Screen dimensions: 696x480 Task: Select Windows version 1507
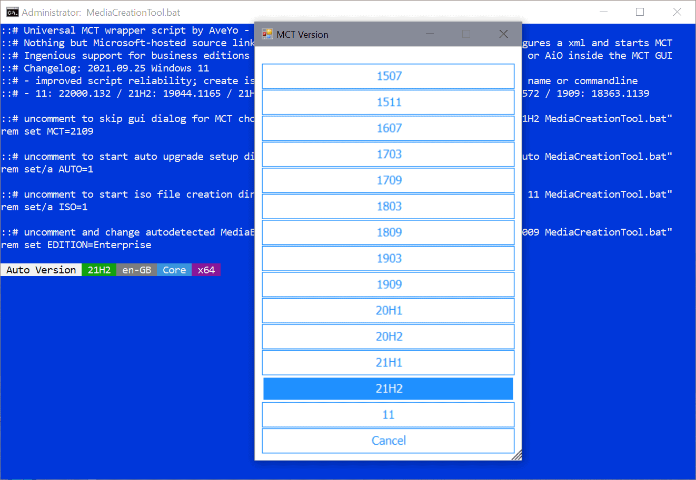click(x=388, y=76)
